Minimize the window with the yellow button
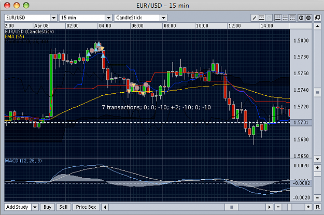 [x=17, y=5]
